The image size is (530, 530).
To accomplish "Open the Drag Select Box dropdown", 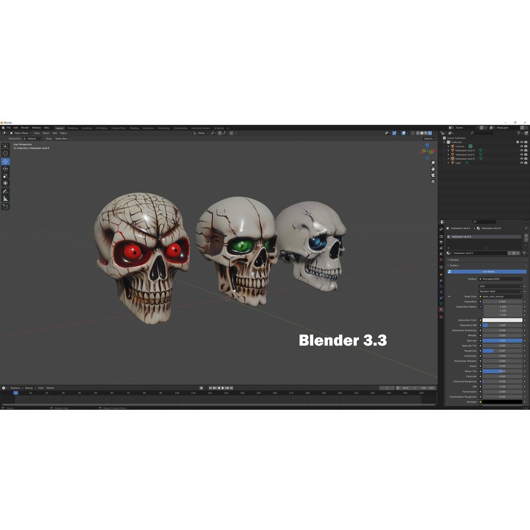I will coord(62,138).
